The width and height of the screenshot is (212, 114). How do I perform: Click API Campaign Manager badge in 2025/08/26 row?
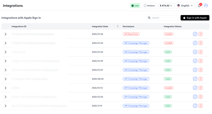[136, 79]
